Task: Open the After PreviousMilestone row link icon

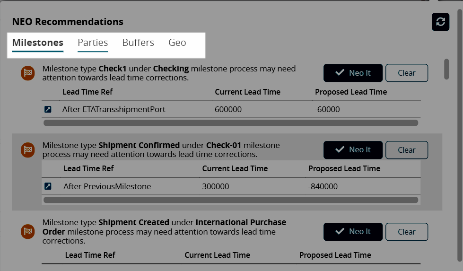Action: coord(48,186)
